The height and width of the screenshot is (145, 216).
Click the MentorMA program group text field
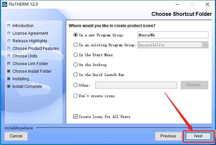pos(173,35)
